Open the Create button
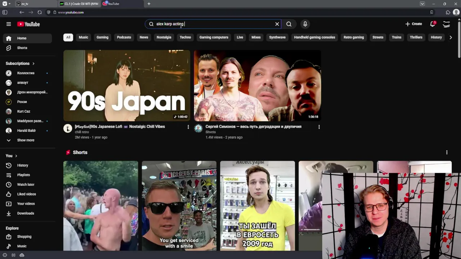 pos(413,24)
